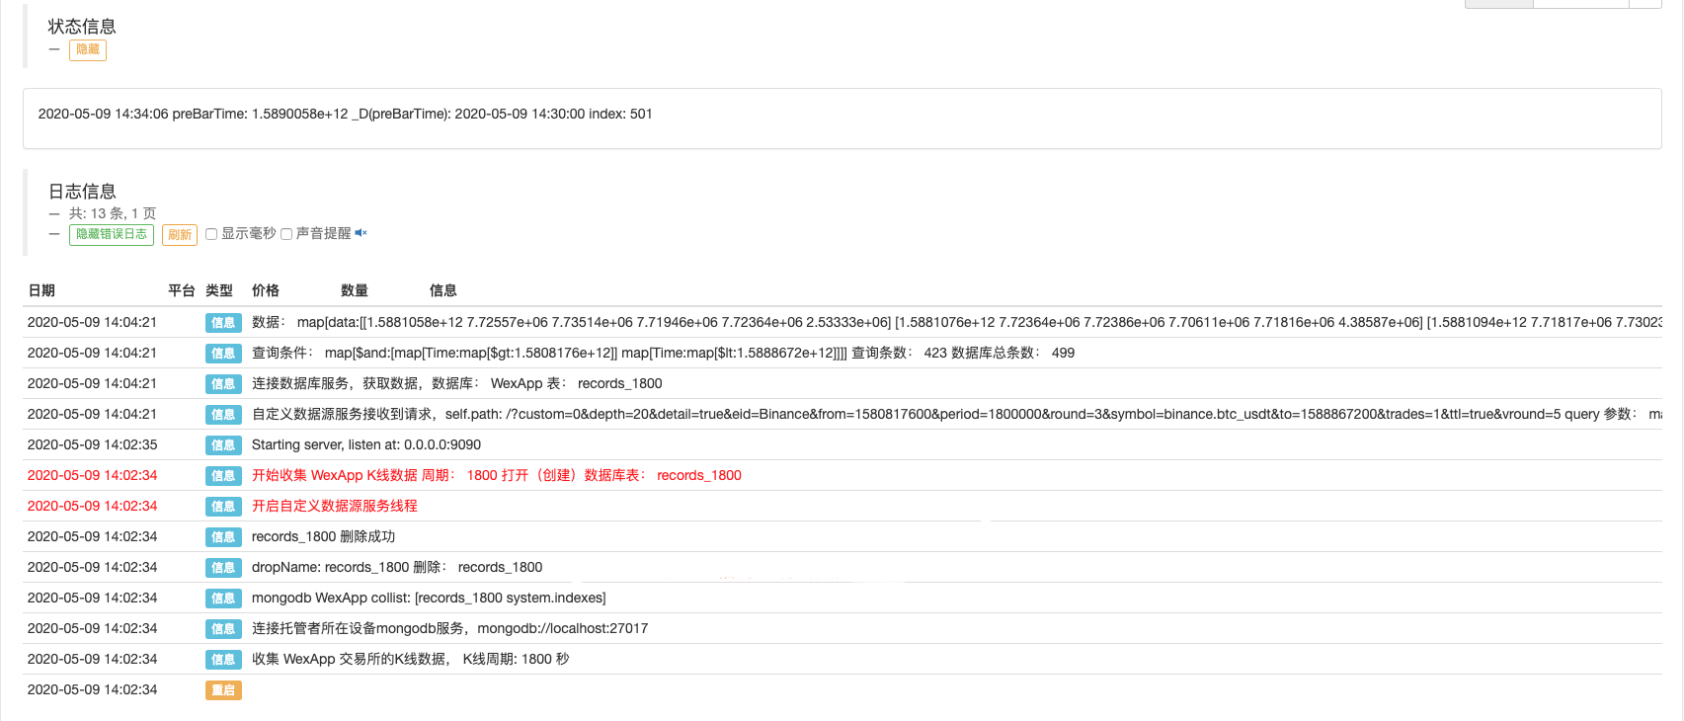The width and height of the screenshot is (1684, 721).
Task: Click the 'mongodb://localhost:27017' connection log message
Action: [450, 628]
